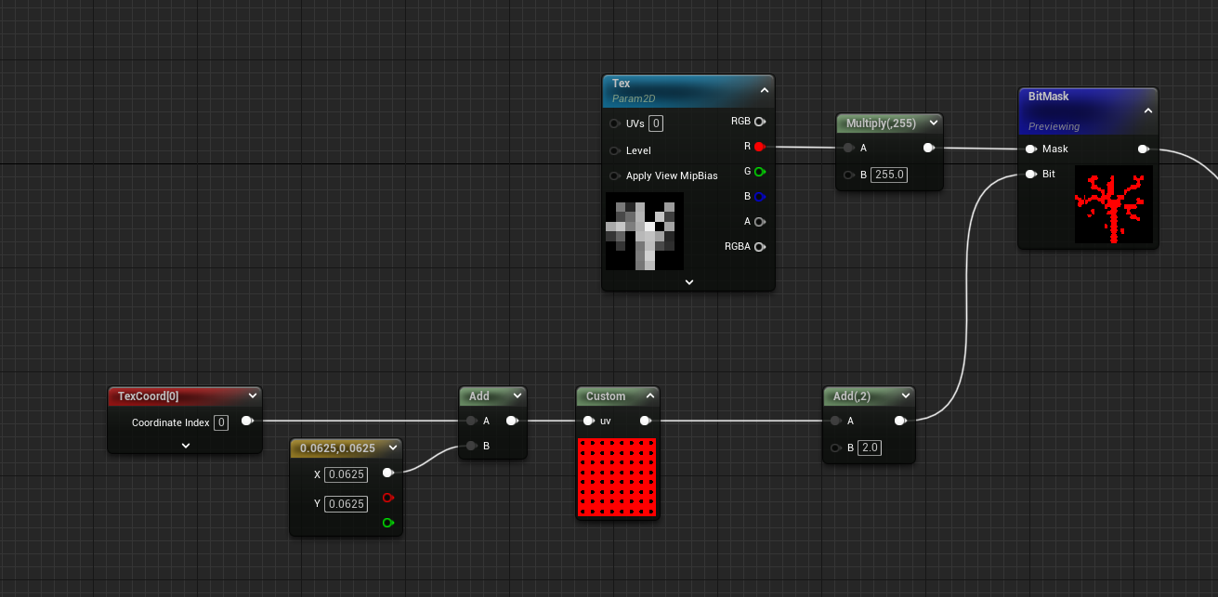Click the Add(,2) node output pin
The height and width of the screenshot is (597, 1218).
(900, 421)
